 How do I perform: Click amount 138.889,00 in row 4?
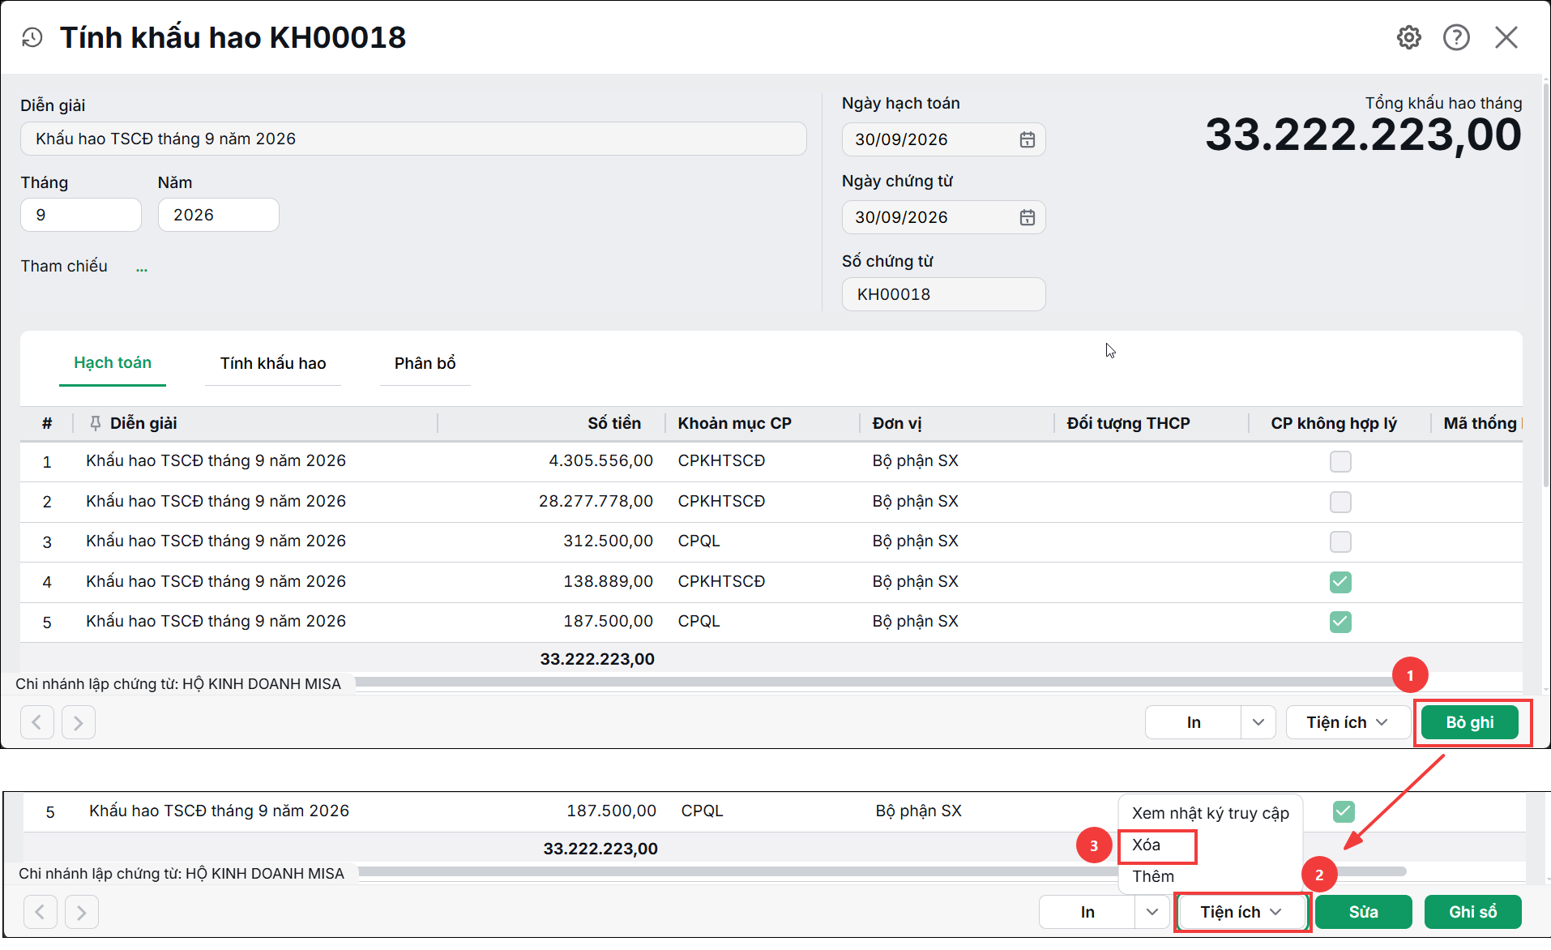pyautogui.click(x=608, y=581)
